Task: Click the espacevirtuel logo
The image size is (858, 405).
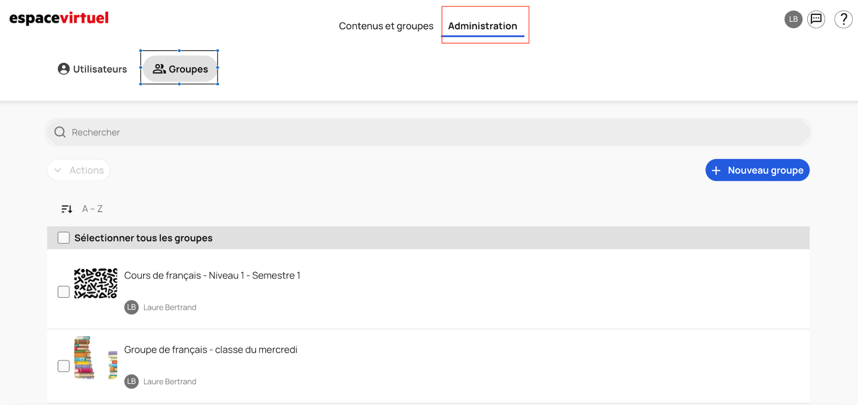Action: (59, 18)
